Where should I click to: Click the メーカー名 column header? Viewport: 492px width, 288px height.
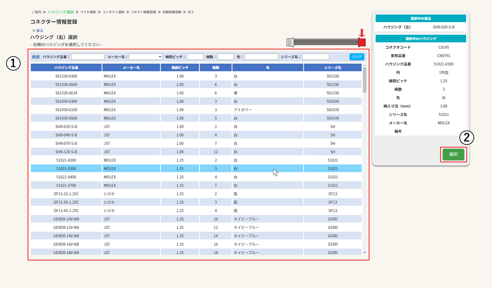[131, 68]
